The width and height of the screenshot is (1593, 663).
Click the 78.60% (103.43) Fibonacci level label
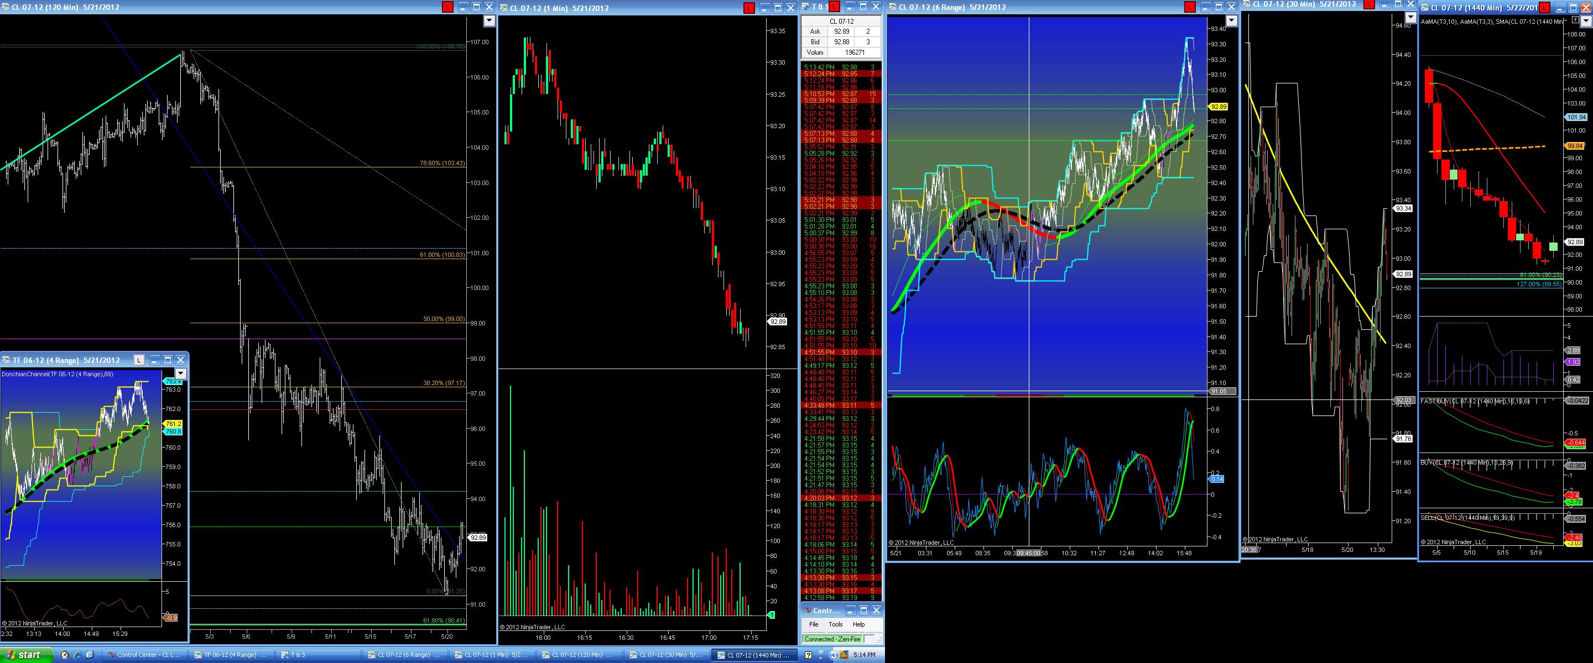tap(442, 163)
